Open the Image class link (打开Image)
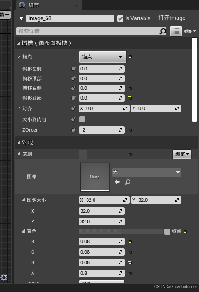Screen dimensions: 199x292 click(x=171, y=18)
